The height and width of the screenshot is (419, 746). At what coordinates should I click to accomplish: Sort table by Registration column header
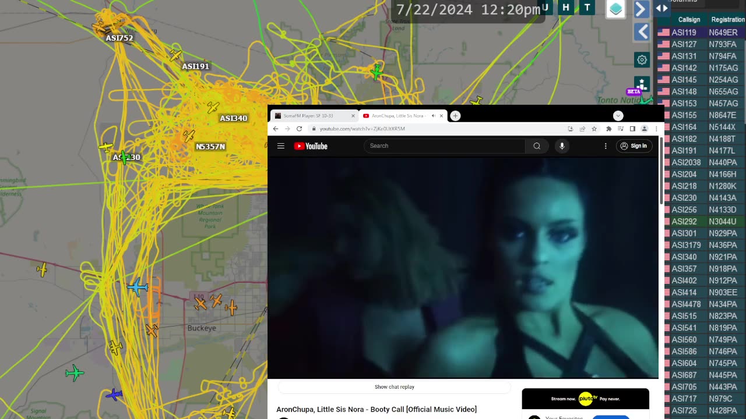727,20
